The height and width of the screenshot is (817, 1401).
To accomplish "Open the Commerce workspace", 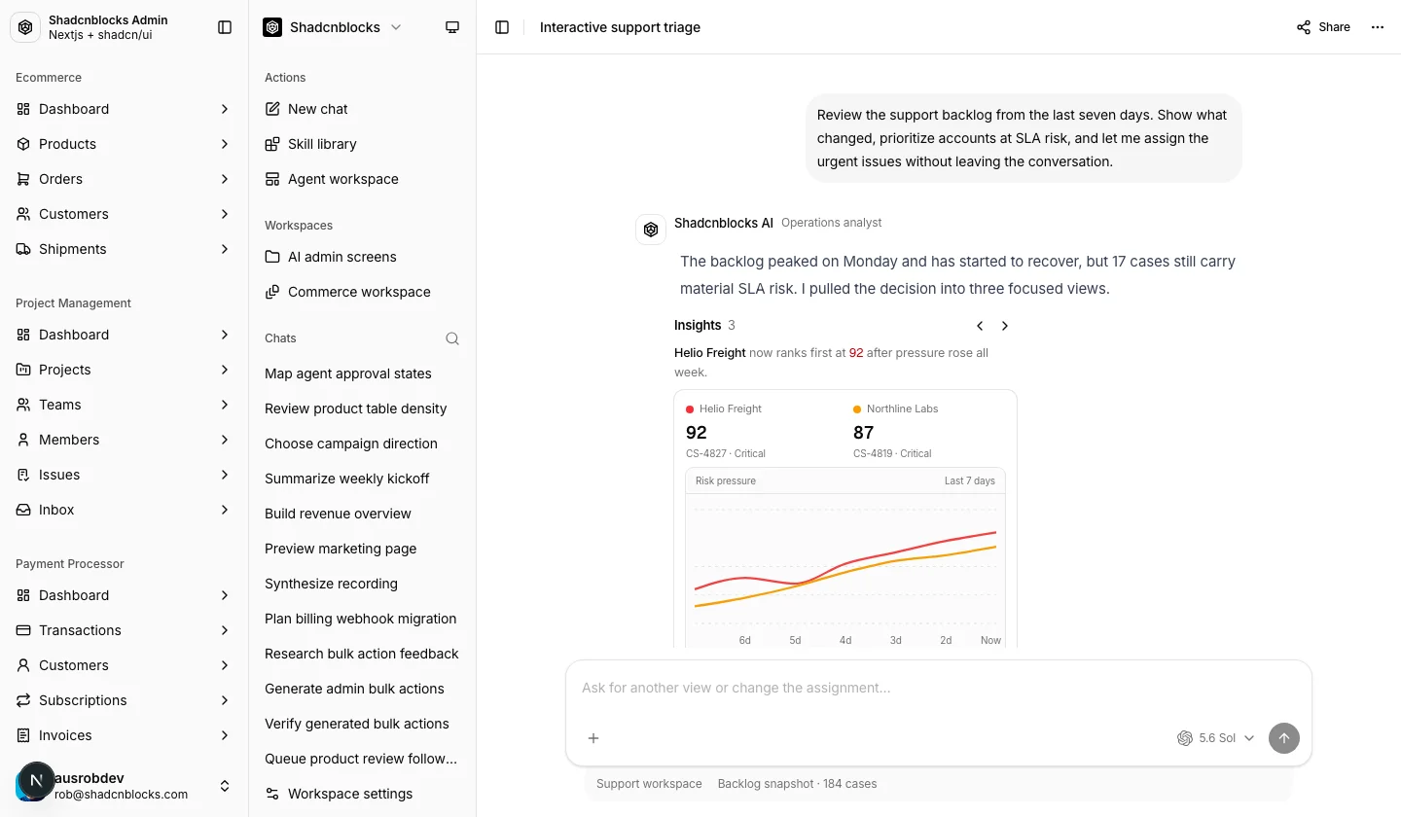I will click(x=362, y=292).
